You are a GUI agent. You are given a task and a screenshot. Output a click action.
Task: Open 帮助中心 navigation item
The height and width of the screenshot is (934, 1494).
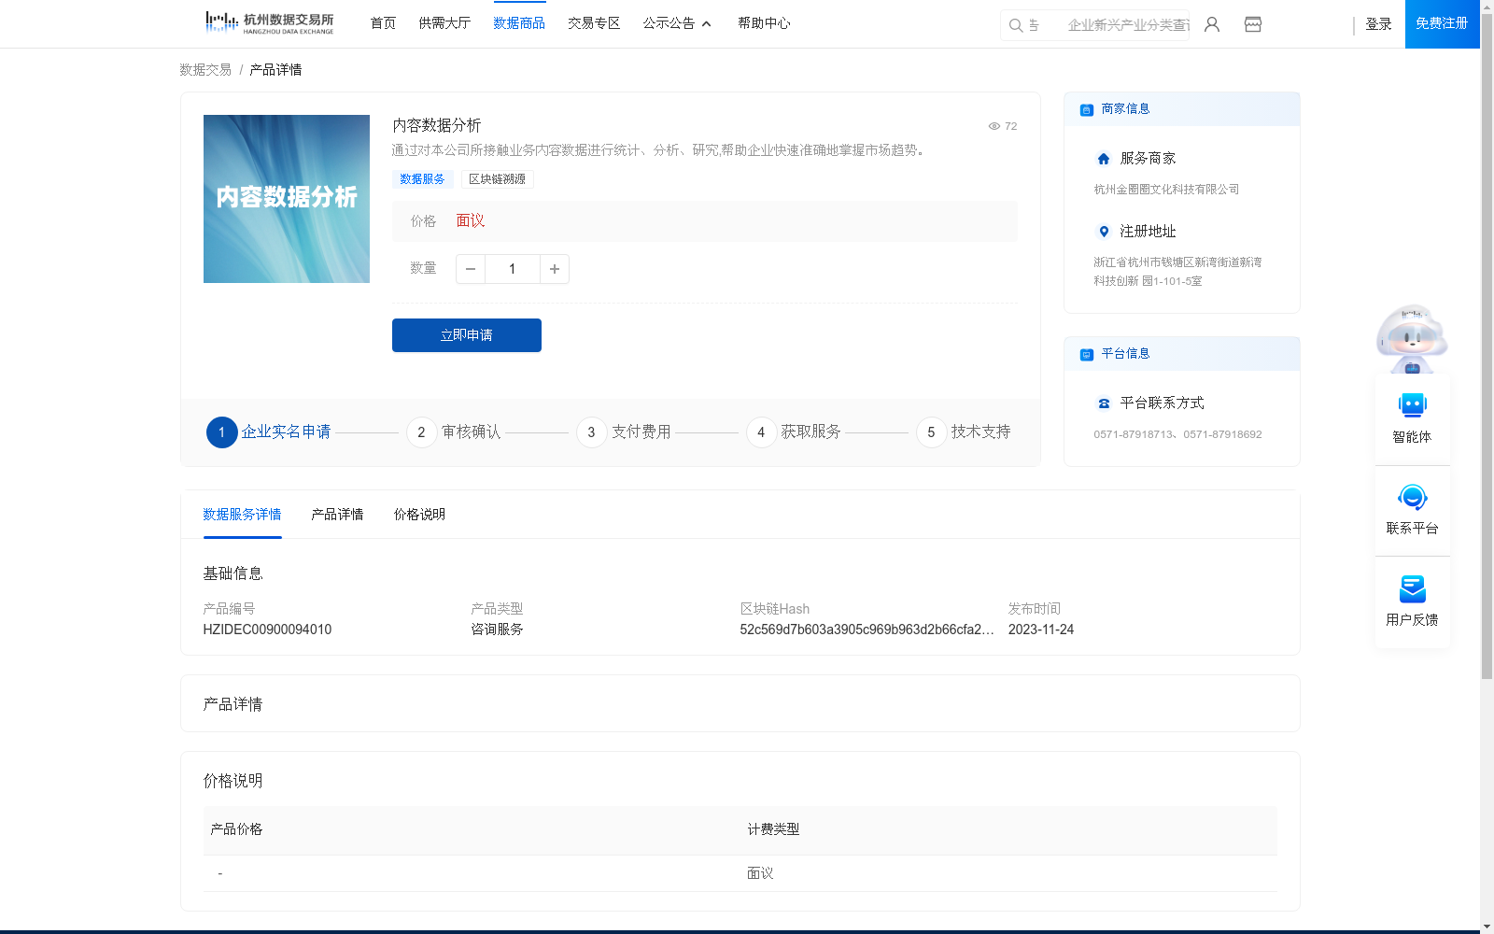pyautogui.click(x=764, y=23)
